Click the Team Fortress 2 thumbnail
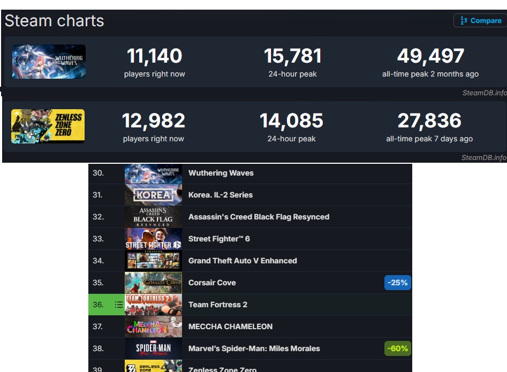This screenshot has height=372, width=507. point(153,305)
